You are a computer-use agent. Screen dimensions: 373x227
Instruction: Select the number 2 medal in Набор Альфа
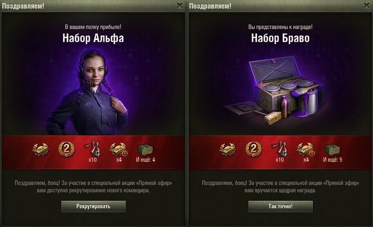67,149
